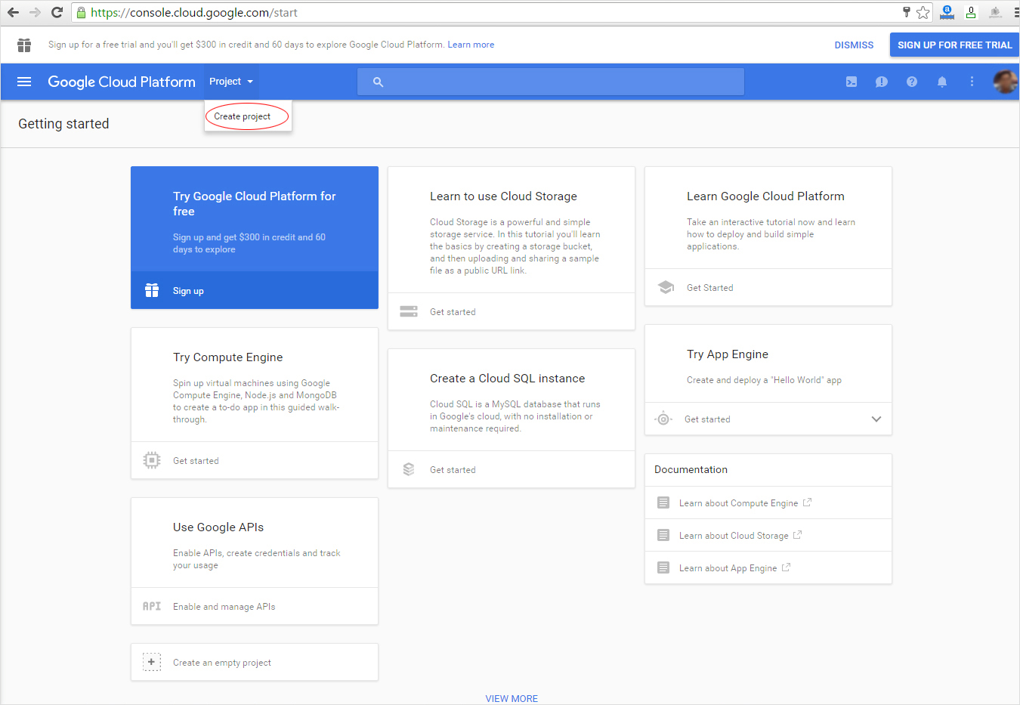Open the help question mark icon

tap(912, 82)
